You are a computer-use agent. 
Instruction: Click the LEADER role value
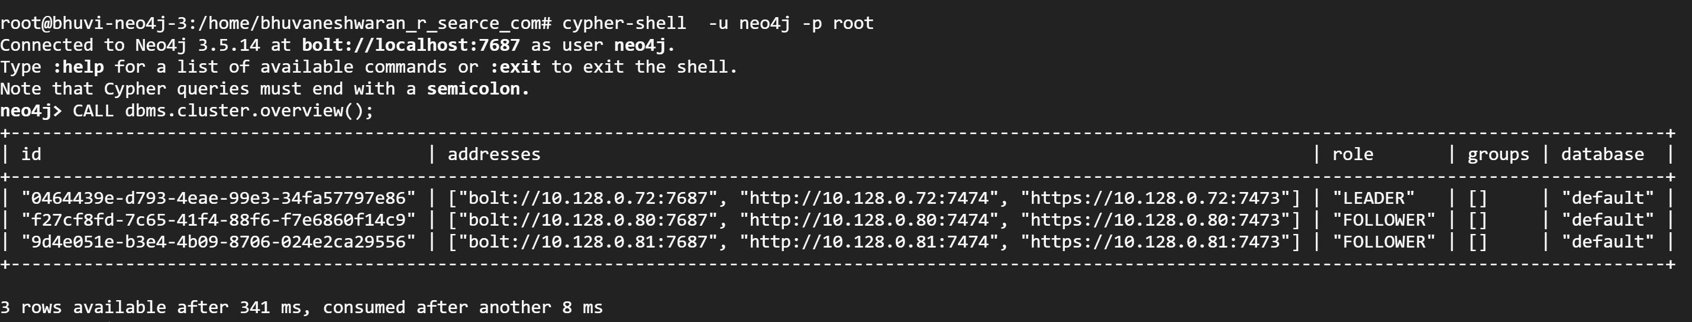coord(1374,198)
